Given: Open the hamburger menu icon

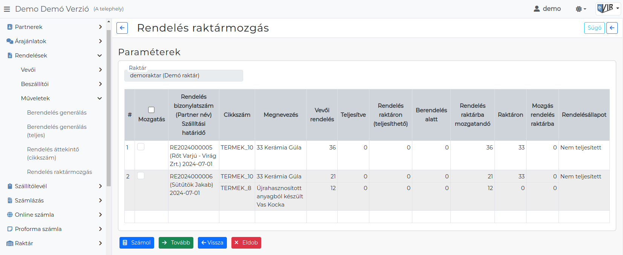Looking at the screenshot, I should pos(7,9).
